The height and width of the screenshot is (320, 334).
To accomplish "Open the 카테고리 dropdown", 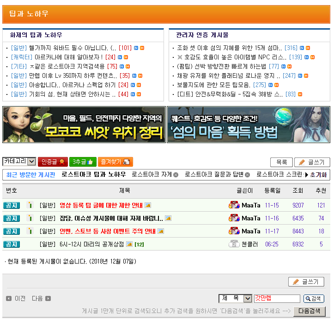I will 19,162.
